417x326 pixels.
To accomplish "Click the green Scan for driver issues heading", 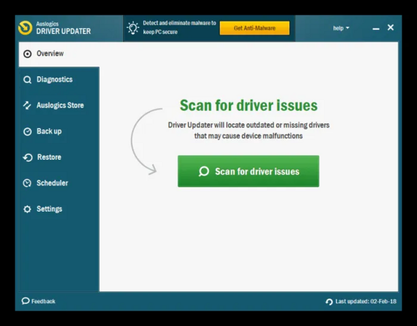I will click(x=249, y=106).
